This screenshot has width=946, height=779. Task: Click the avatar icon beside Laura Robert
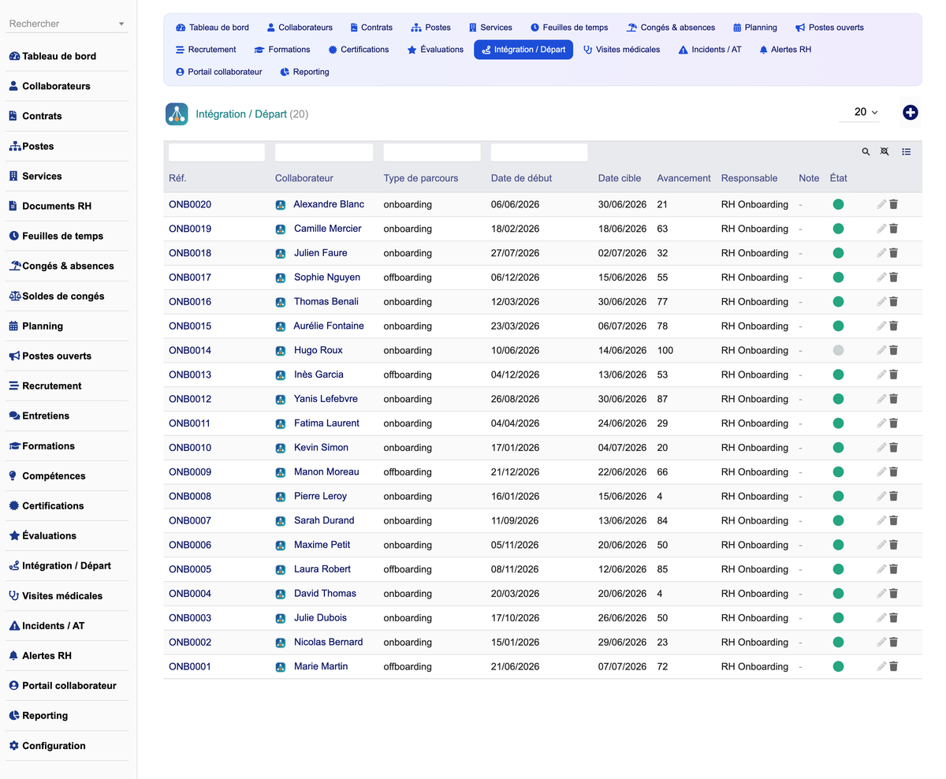pos(280,569)
